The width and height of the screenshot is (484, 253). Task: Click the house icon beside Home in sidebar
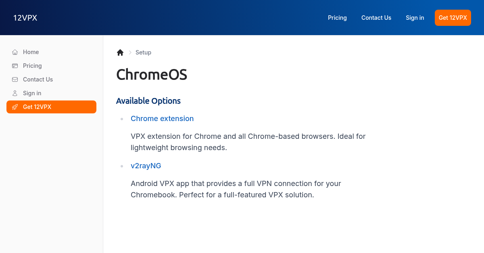15,52
